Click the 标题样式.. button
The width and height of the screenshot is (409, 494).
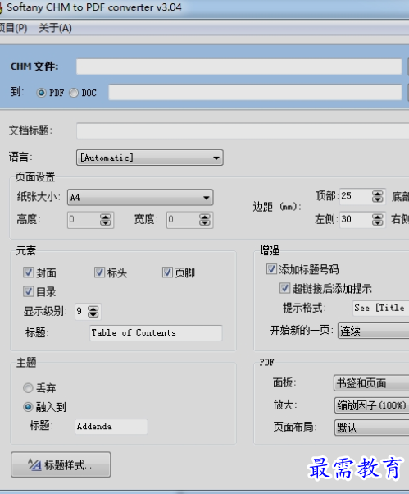pyautogui.click(x=61, y=464)
